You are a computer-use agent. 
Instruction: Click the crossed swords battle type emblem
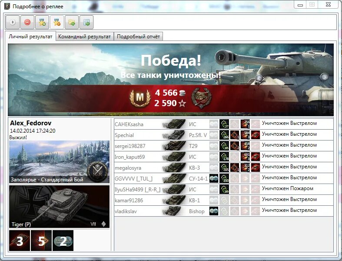(x=97, y=172)
